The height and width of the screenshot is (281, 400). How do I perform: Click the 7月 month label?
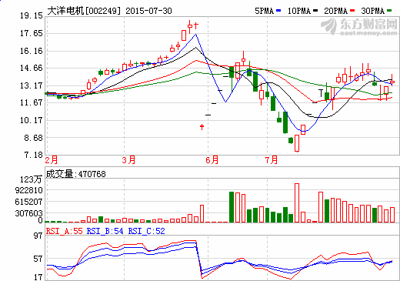(272, 160)
